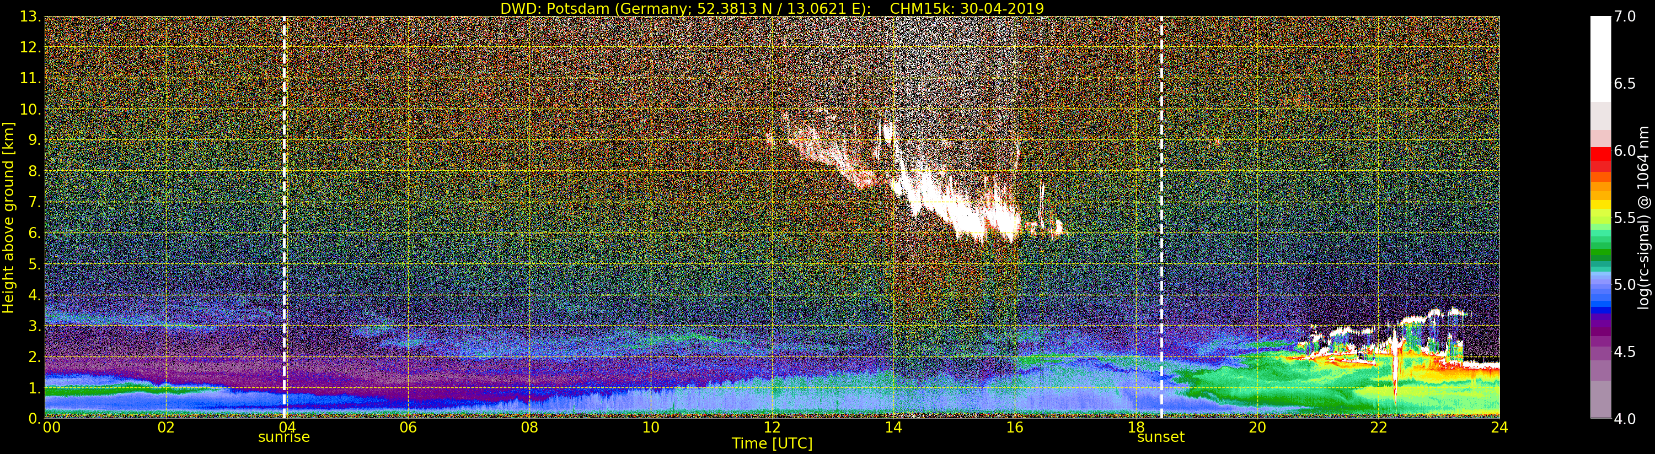Image resolution: width=1655 pixels, height=454 pixels.
Task: Click the height tick label "4."
Action: pyautogui.click(x=35, y=295)
